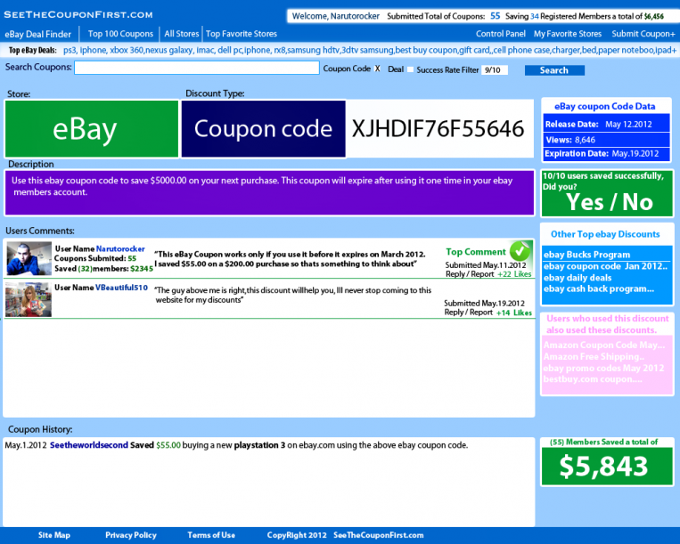680x544 pixels.
Task: Open Narutorocker's profile photo
Action: tap(29, 258)
